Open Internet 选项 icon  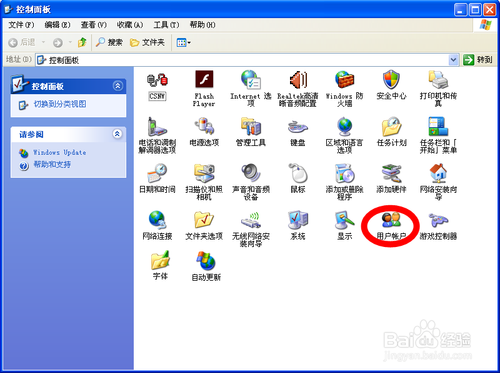[x=251, y=80]
